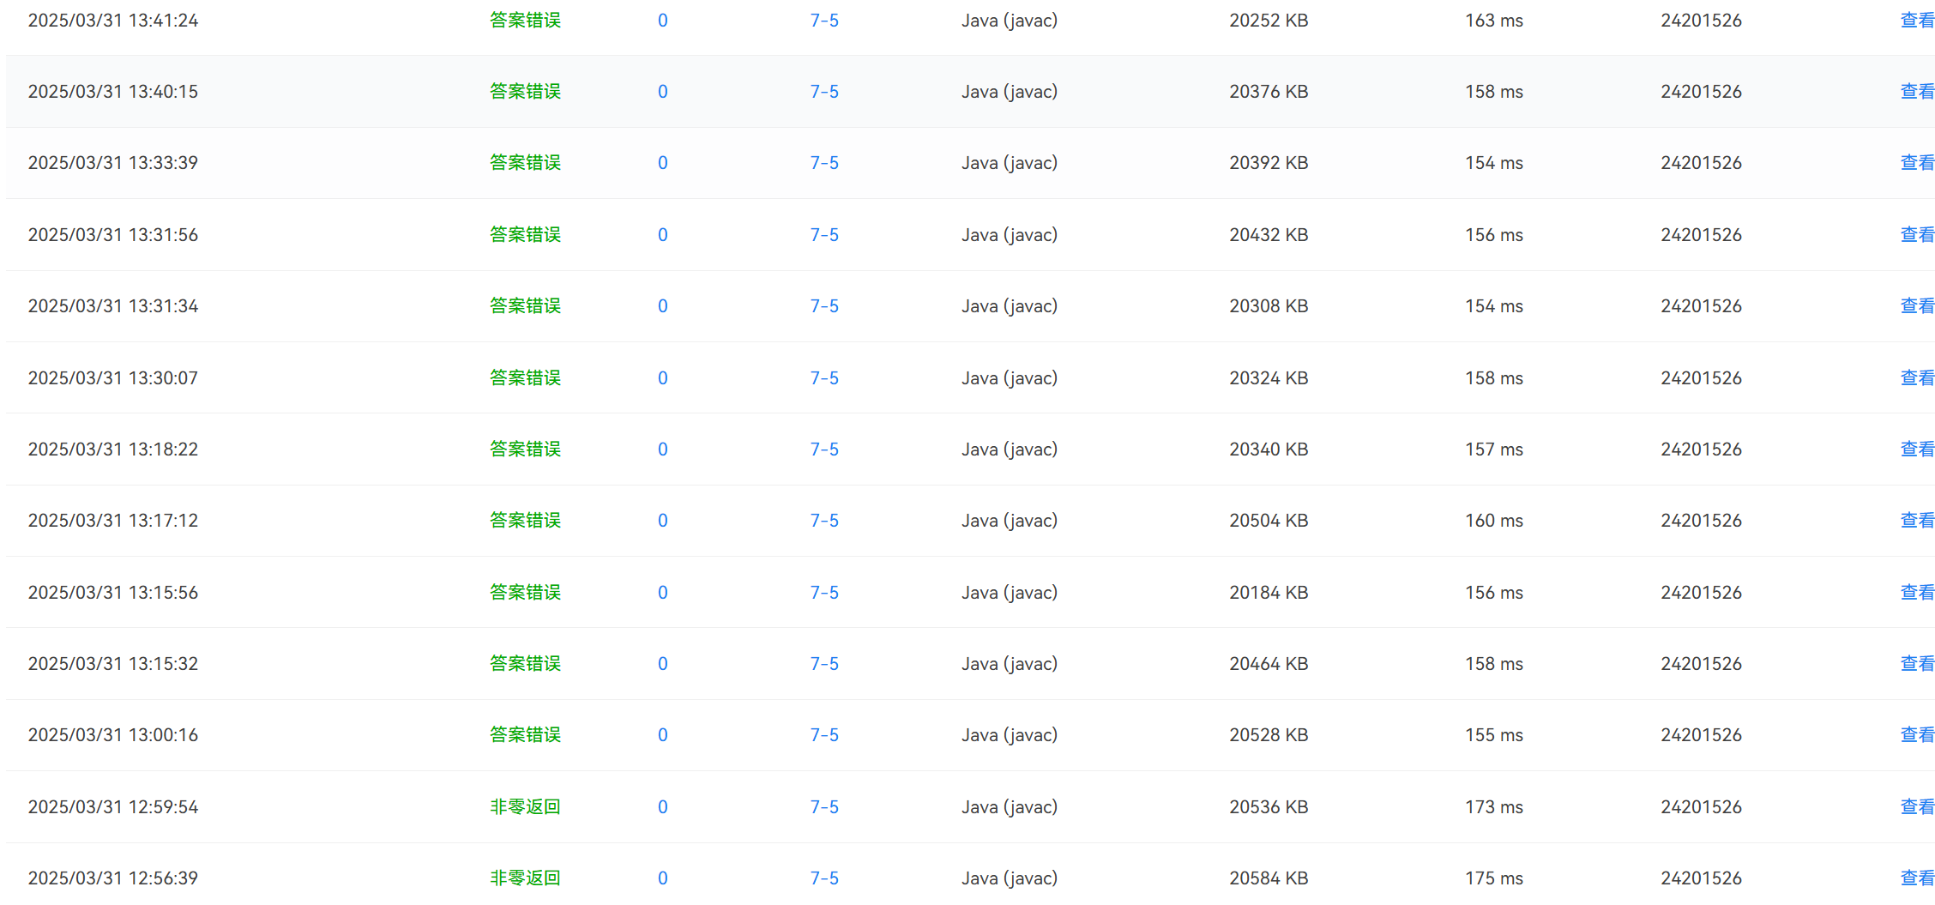Viewport: 1935px width, 905px height.
Task: Select problem 7-5 for the 13:00:16 submission
Action: (824, 735)
